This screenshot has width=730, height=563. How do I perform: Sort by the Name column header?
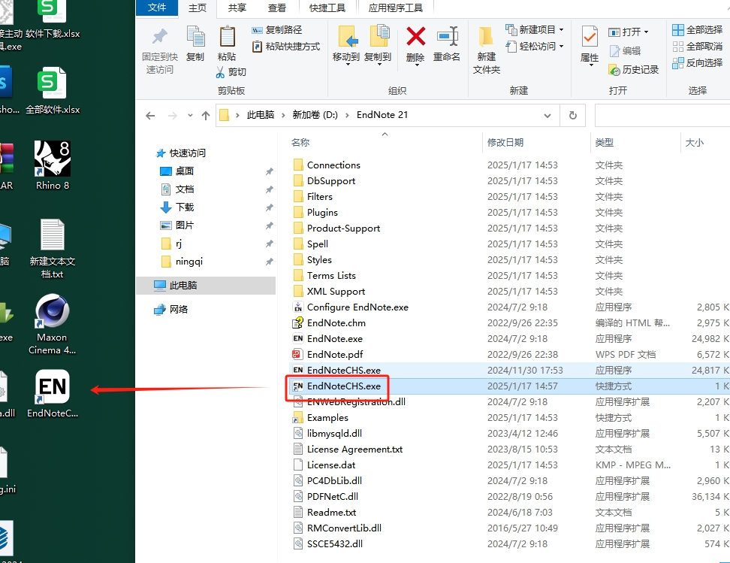tap(300, 143)
